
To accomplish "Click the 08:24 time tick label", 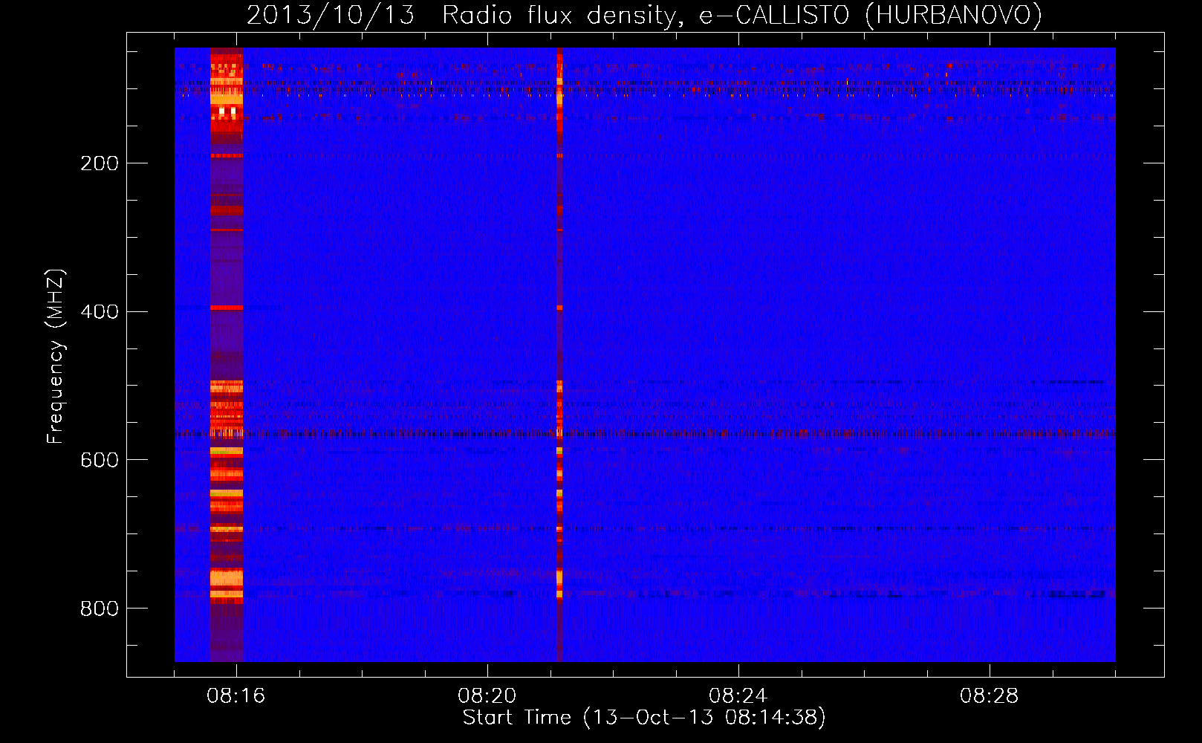I will point(738,696).
